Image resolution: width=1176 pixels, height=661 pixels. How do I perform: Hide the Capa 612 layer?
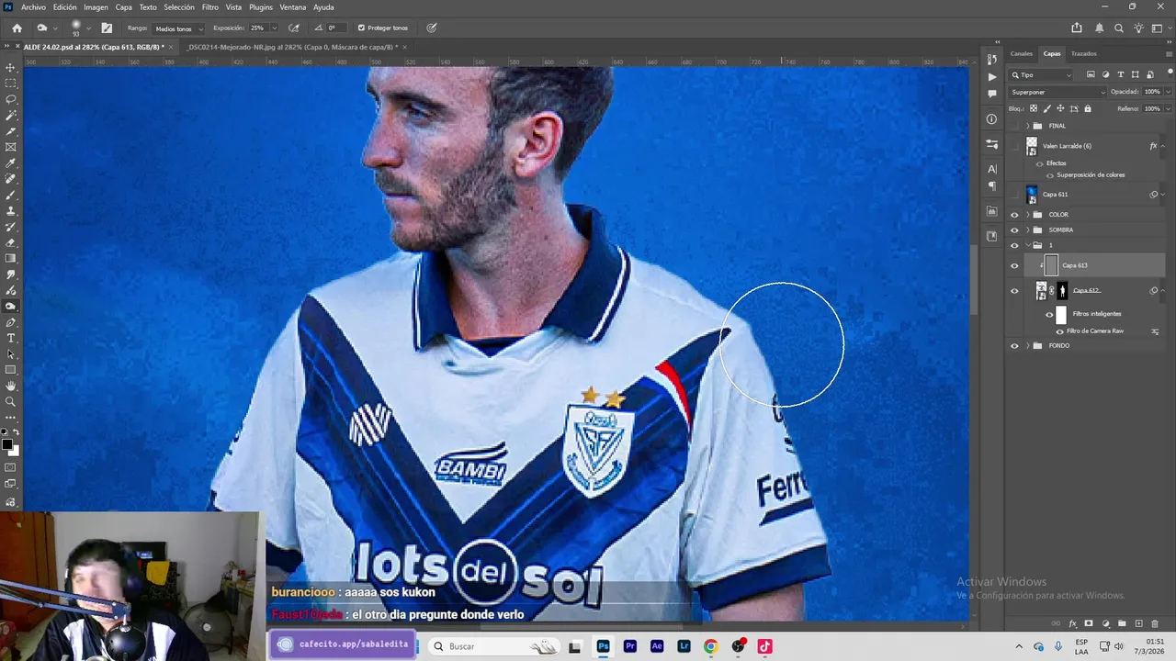[x=1014, y=291]
